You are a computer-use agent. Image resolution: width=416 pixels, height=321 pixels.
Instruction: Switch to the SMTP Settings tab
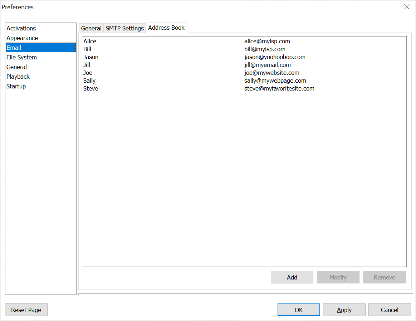tap(124, 28)
